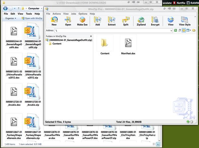This screenshot has height=148, width=199.
Task: Open the WinZip Help menu
Action: coord(92,14)
